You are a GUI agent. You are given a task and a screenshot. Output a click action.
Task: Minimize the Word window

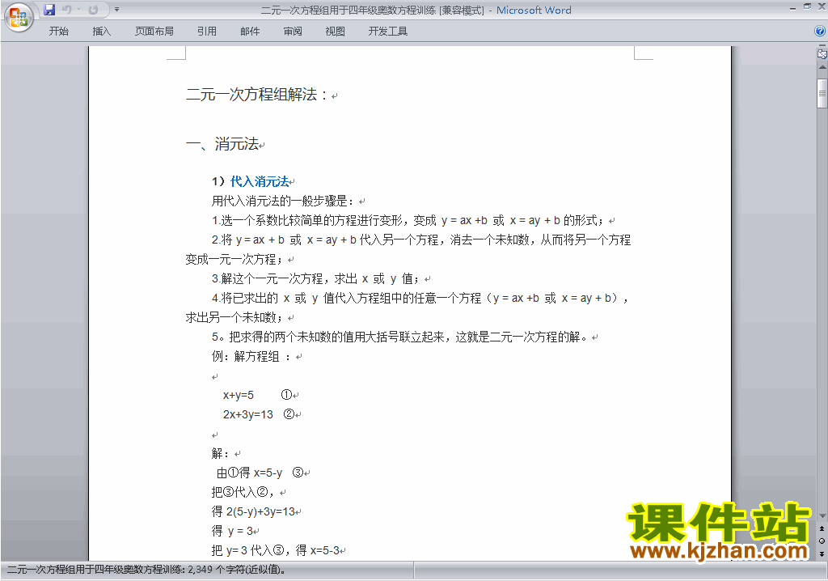[792, 8]
